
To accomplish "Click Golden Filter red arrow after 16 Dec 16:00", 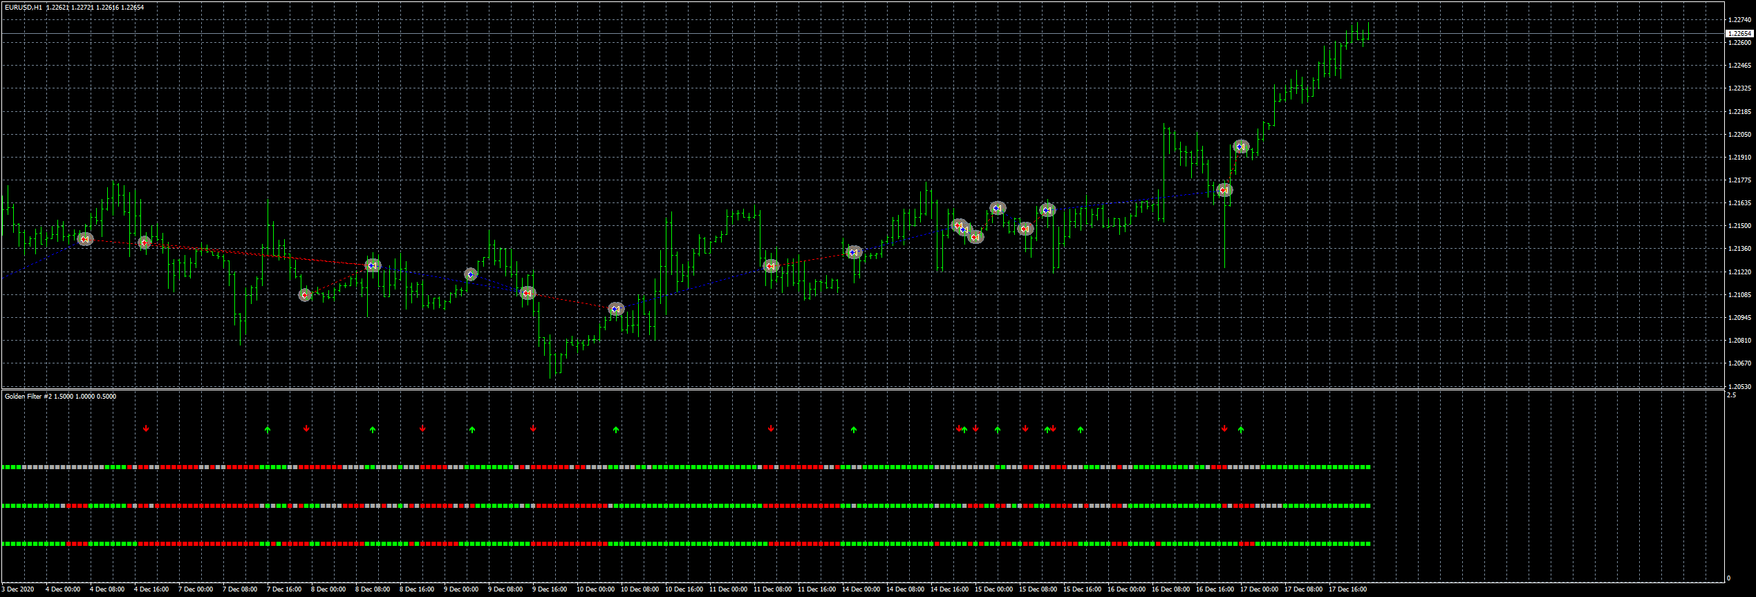I will coord(1224,428).
